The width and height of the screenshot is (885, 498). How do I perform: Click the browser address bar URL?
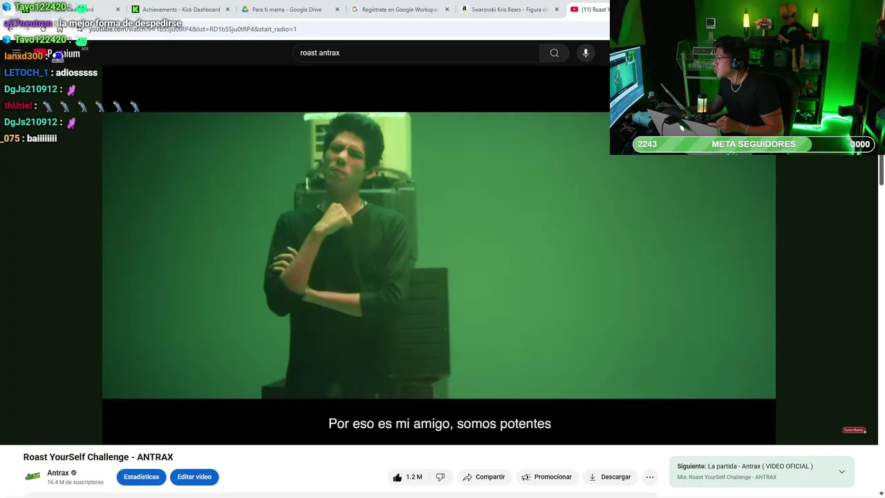193,29
